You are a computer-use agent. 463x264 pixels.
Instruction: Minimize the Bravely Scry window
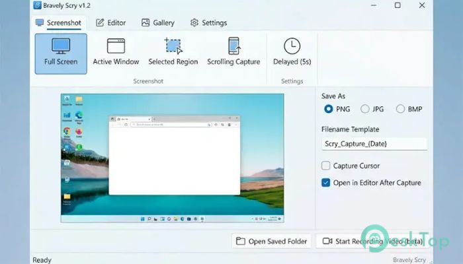[x=374, y=5]
